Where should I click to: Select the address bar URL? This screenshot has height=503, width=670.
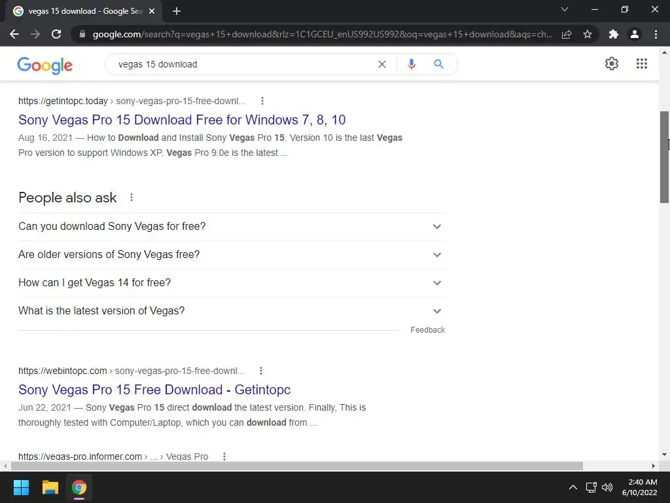pyautogui.click(x=323, y=34)
